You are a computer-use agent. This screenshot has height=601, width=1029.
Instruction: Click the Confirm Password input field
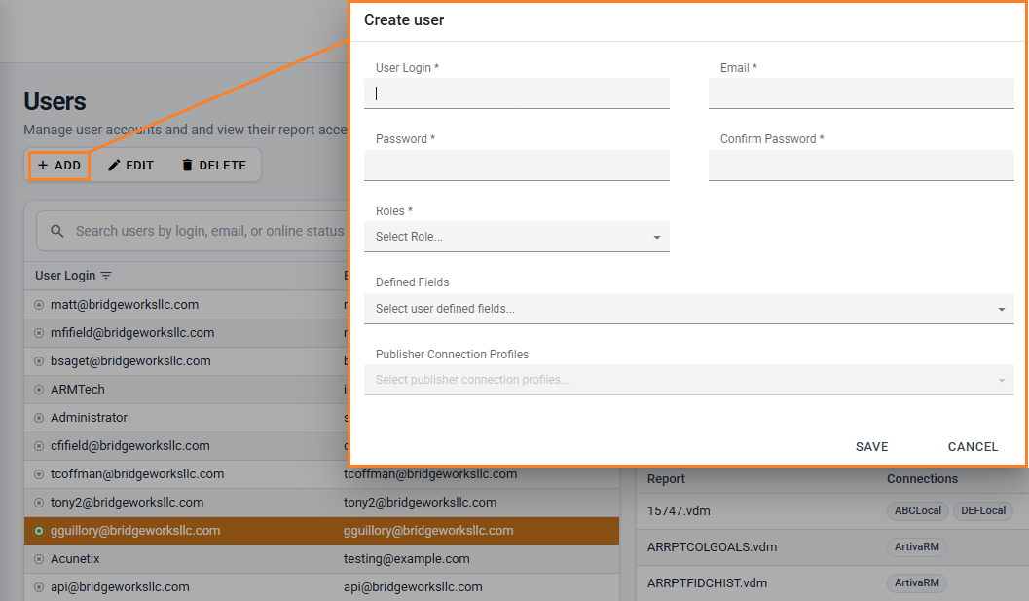pyautogui.click(x=861, y=165)
